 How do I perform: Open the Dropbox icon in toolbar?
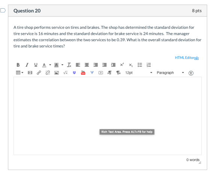(x=74, y=73)
